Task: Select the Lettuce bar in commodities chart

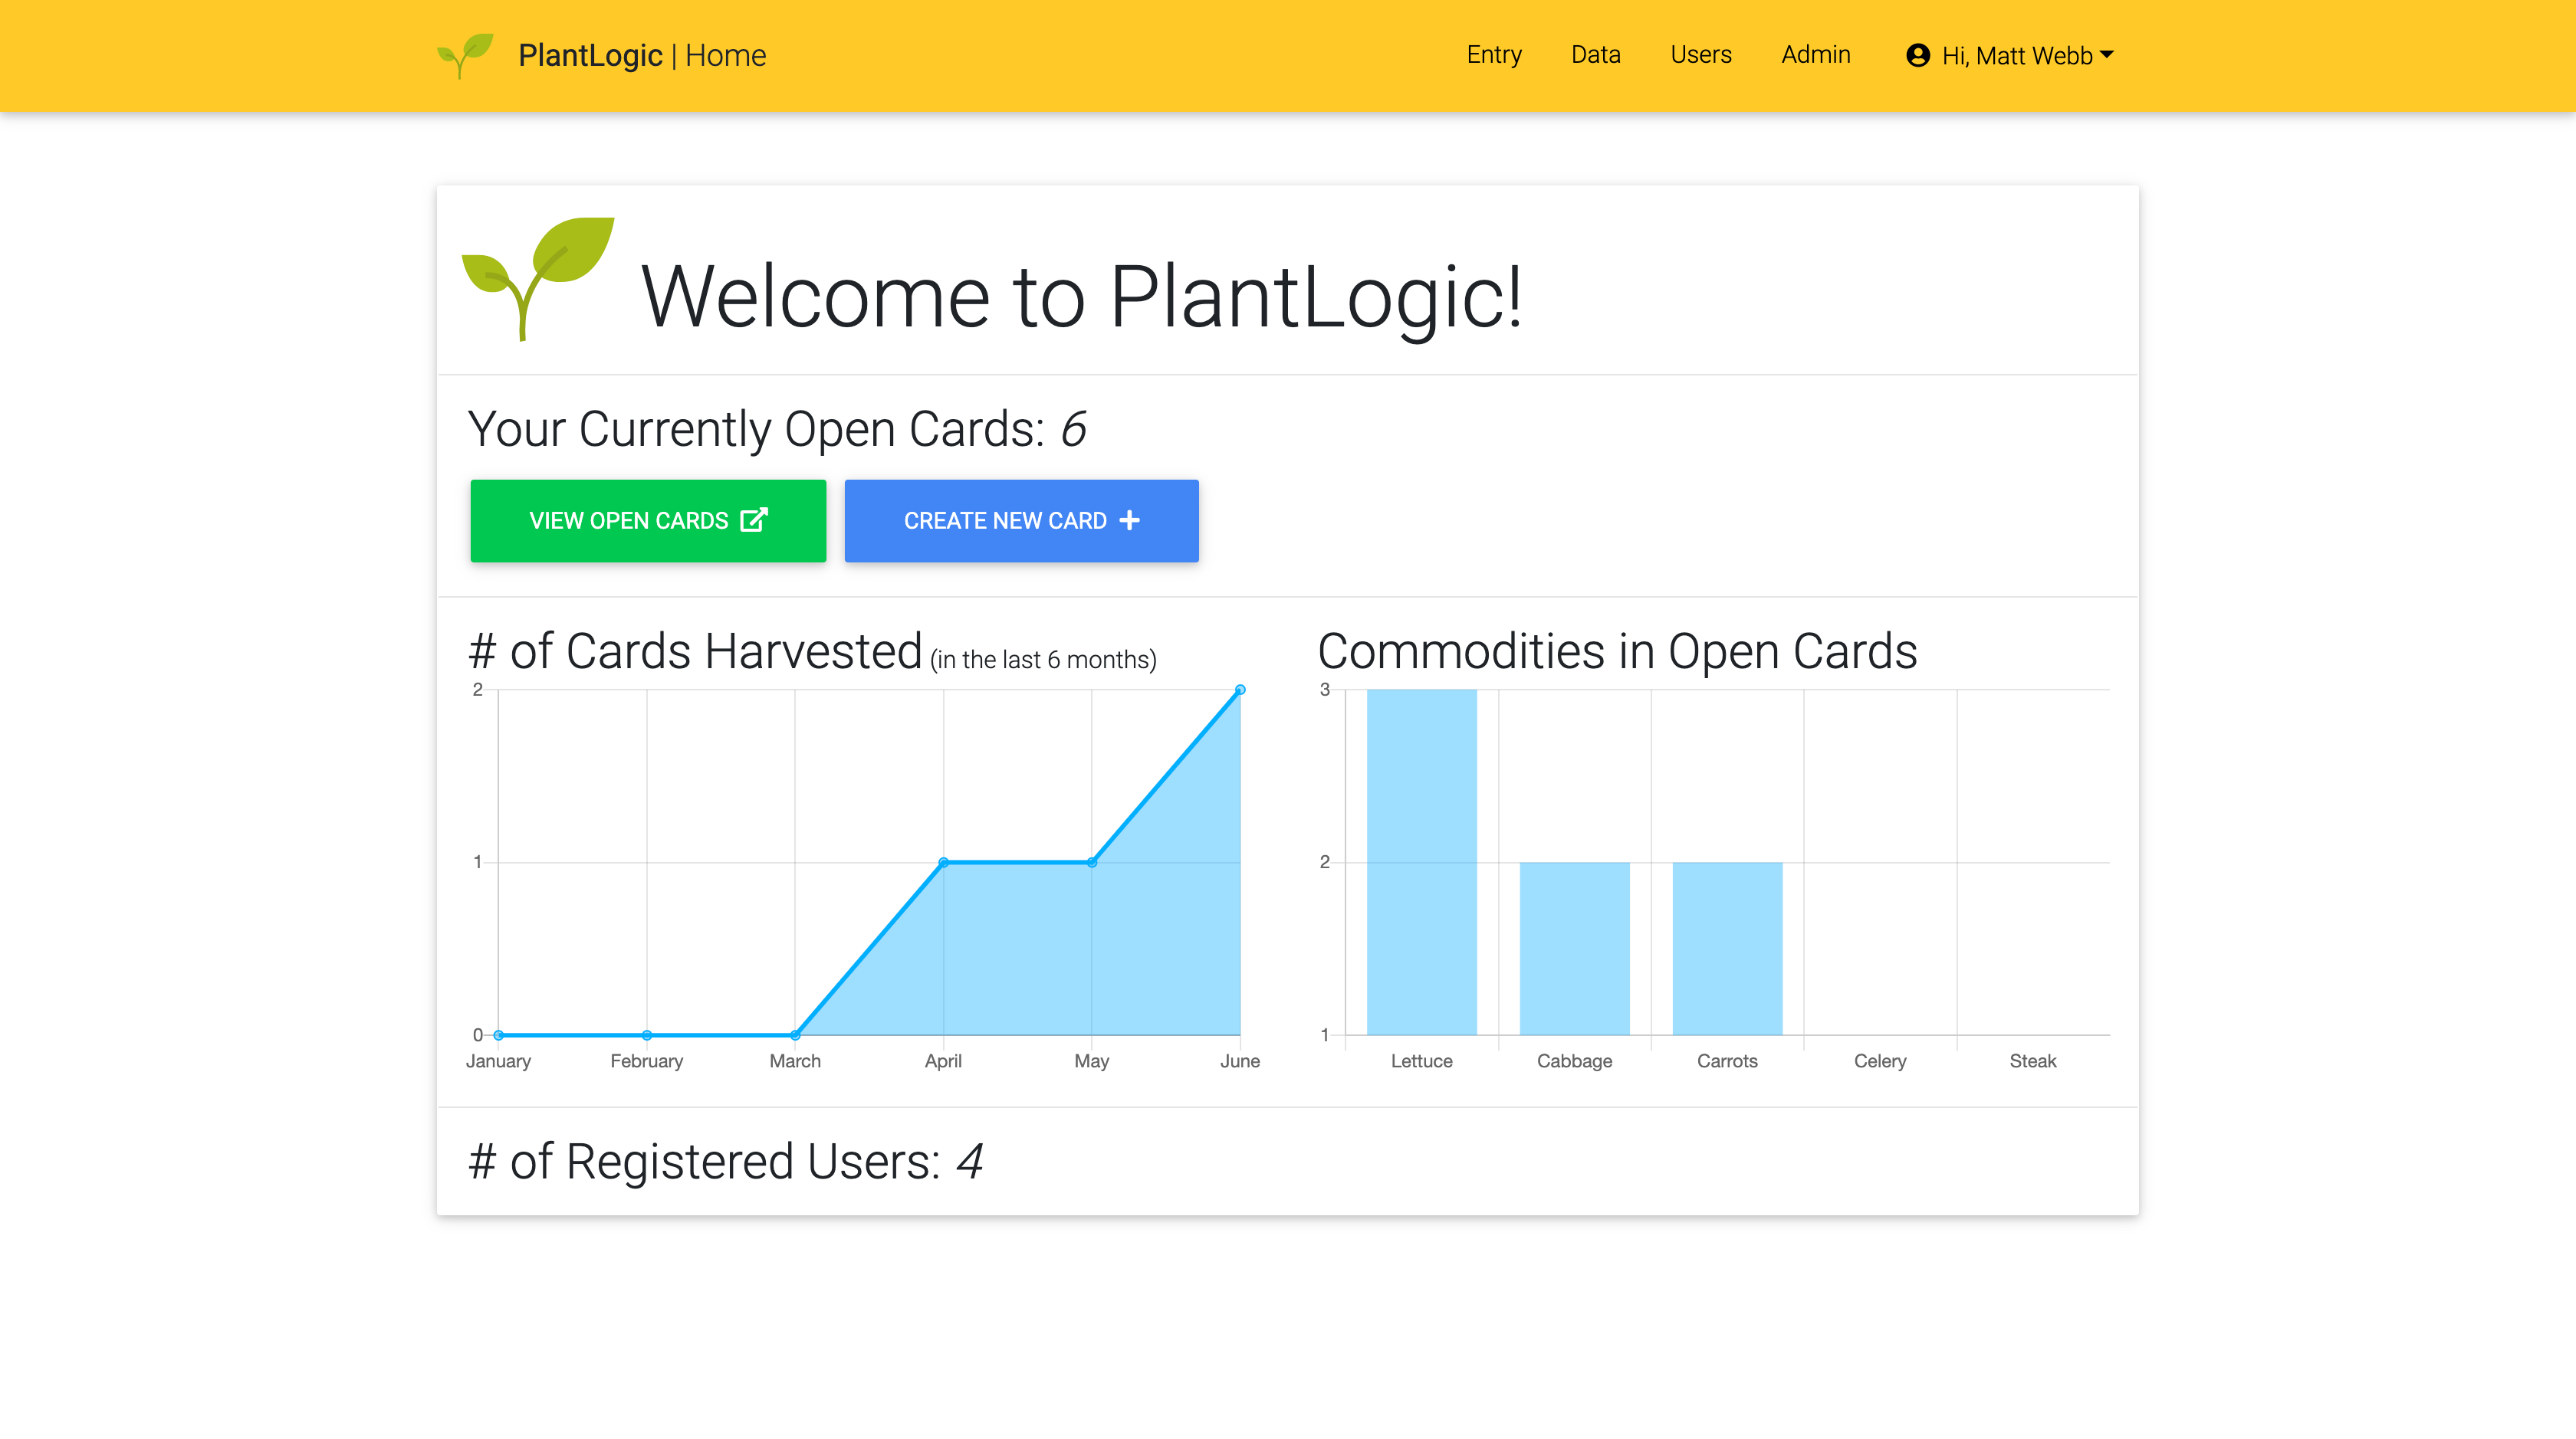Action: (1421, 861)
